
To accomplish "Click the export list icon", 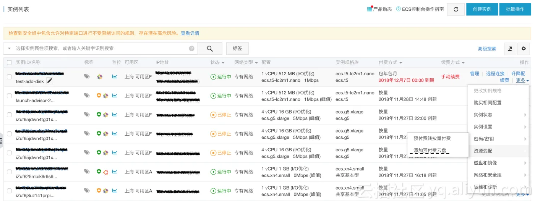I will (x=510, y=49).
